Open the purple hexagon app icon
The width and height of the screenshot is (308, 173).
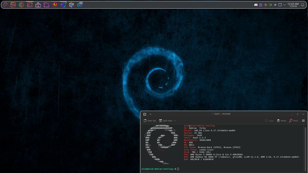[63, 5]
